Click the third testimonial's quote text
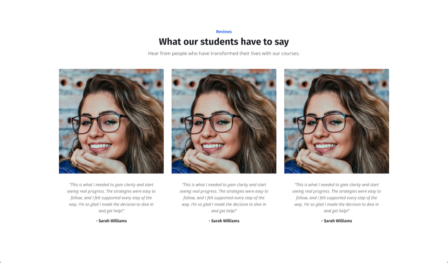 (x=337, y=198)
